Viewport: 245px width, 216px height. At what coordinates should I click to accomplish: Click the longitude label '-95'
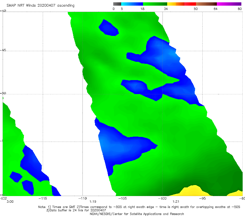[202, 198]
